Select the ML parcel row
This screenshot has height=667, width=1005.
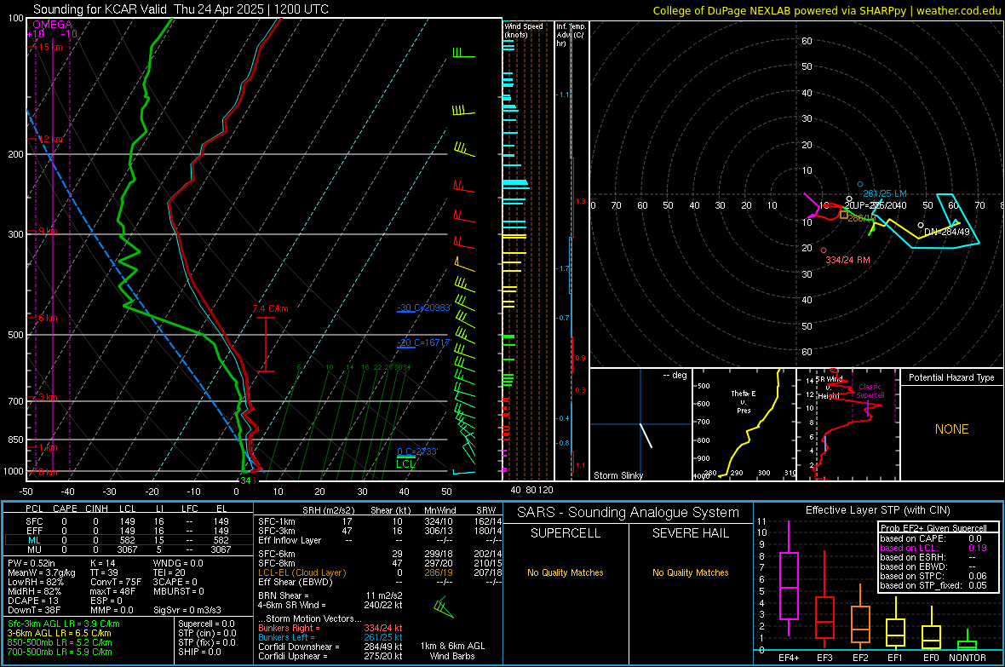[129, 540]
